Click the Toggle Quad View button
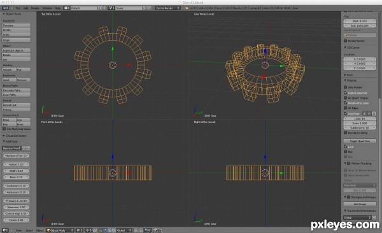Screen dimensions: 382x233 [360, 141]
